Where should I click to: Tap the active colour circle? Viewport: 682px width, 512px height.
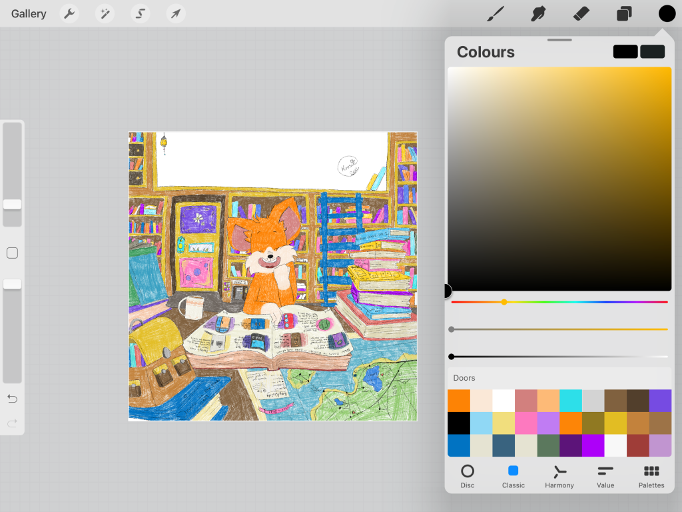[667, 13]
